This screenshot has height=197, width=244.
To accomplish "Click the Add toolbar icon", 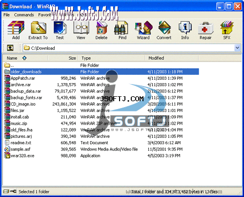I will 16,28.
